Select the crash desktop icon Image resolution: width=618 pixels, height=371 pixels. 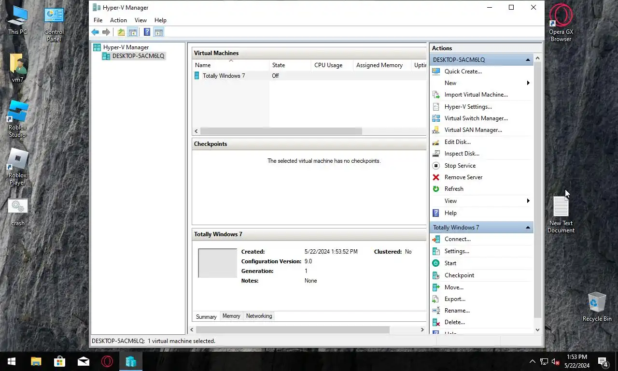pyautogui.click(x=18, y=213)
